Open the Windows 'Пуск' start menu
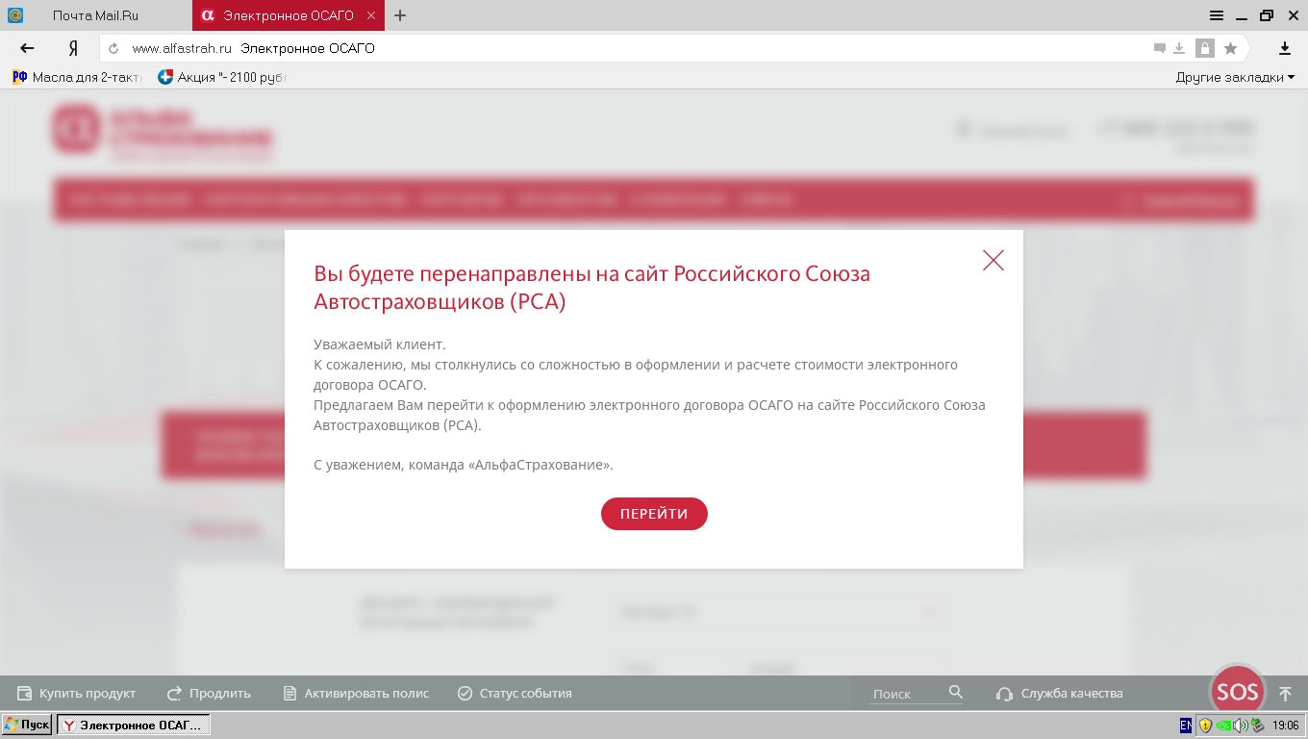1308x739 pixels. click(27, 725)
